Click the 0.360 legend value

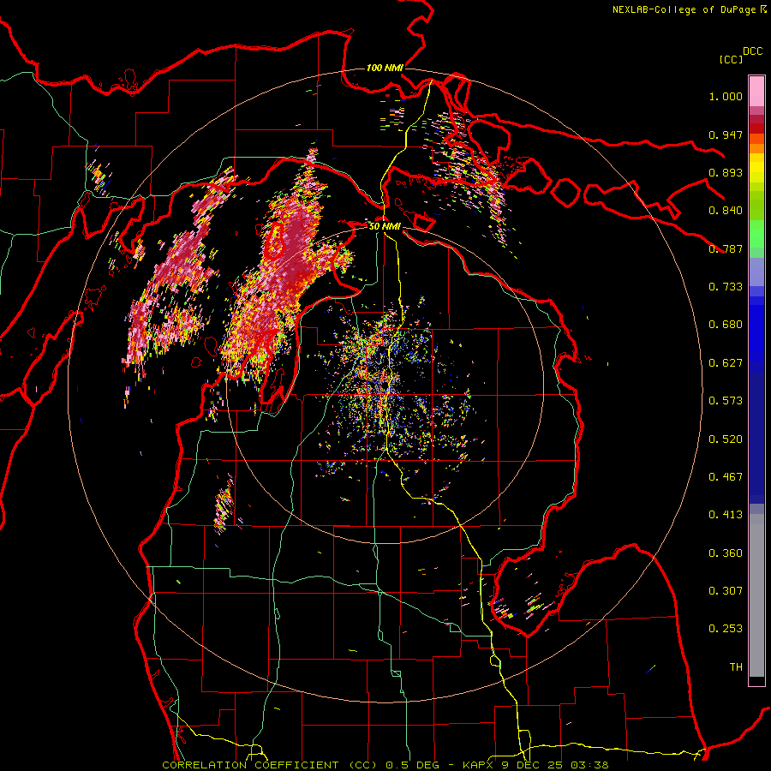(x=726, y=553)
